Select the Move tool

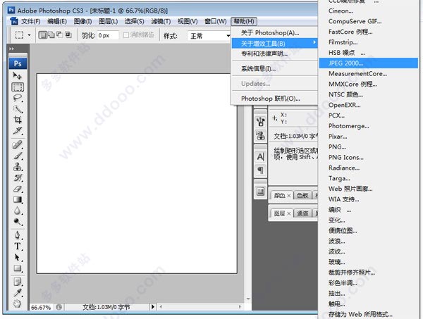[18, 76]
